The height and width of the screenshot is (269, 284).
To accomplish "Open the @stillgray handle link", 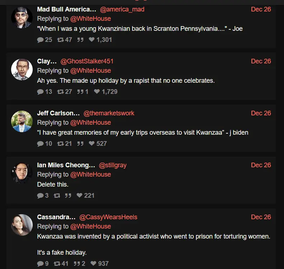I will [x=112, y=165].
